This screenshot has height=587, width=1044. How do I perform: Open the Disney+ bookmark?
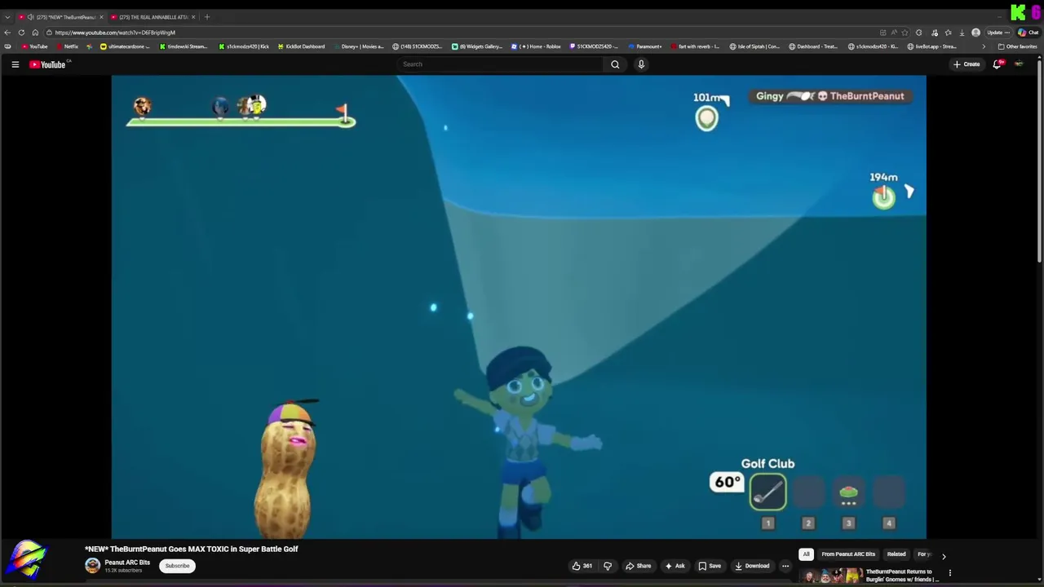358,46
